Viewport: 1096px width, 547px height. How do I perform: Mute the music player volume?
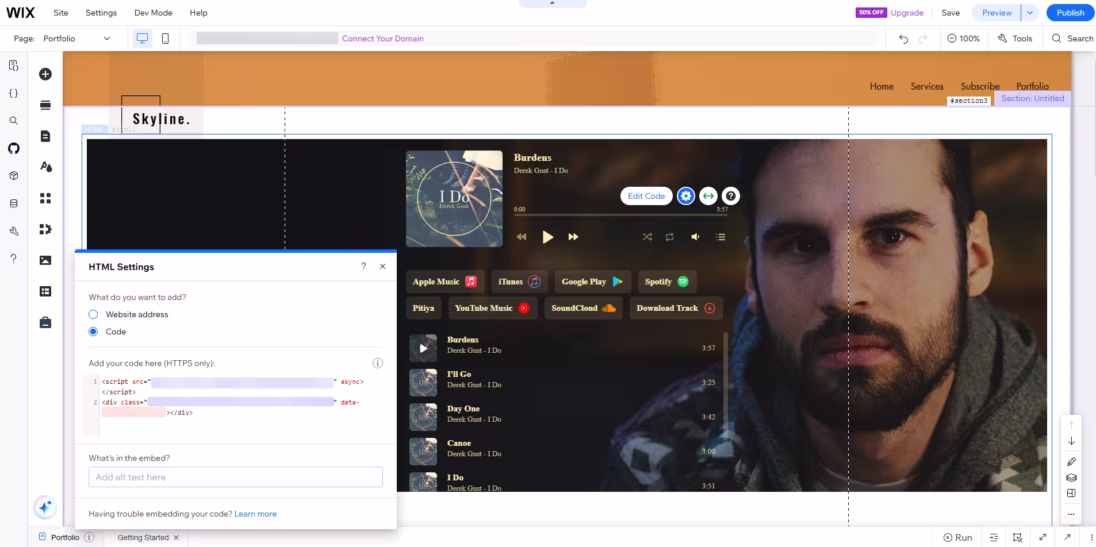(695, 237)
